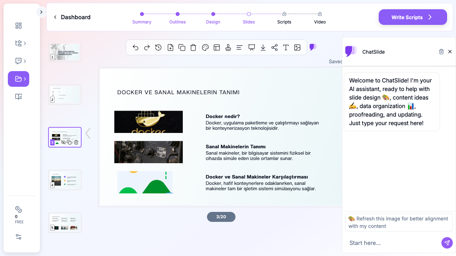Open the share options
This screenshot has width=456, height=256.
pos(274,47)
